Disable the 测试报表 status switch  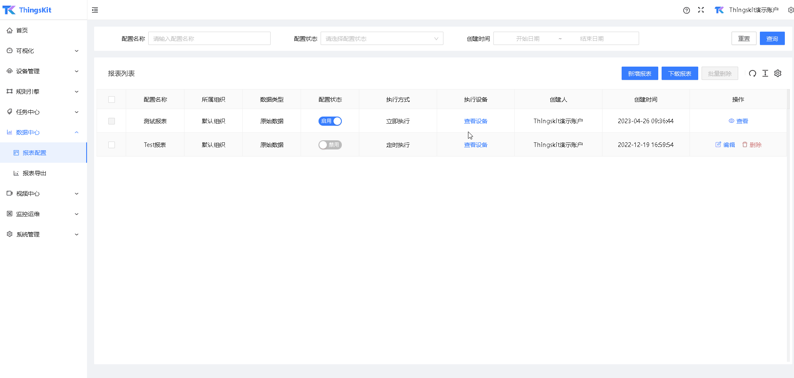(x=330, y=121)
